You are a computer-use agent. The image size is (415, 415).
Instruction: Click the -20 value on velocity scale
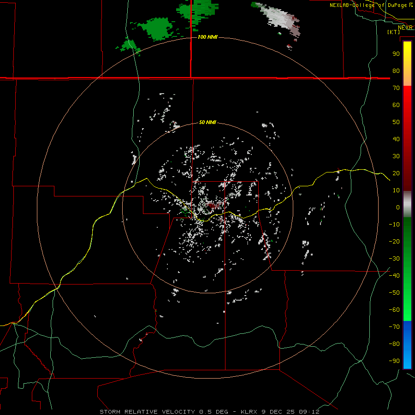click(x=394, y=241)
